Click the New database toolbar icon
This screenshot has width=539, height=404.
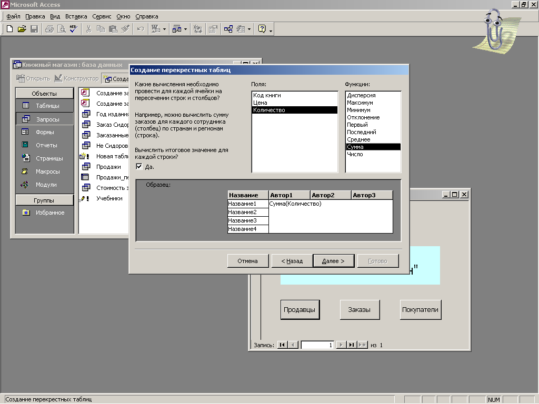(x=9, y=29)
